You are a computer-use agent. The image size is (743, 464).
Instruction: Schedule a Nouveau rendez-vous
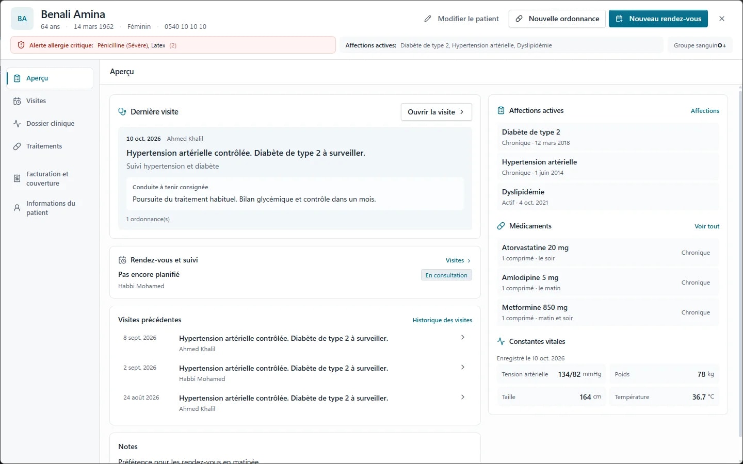pyautogui.click(x=658, y=19)
